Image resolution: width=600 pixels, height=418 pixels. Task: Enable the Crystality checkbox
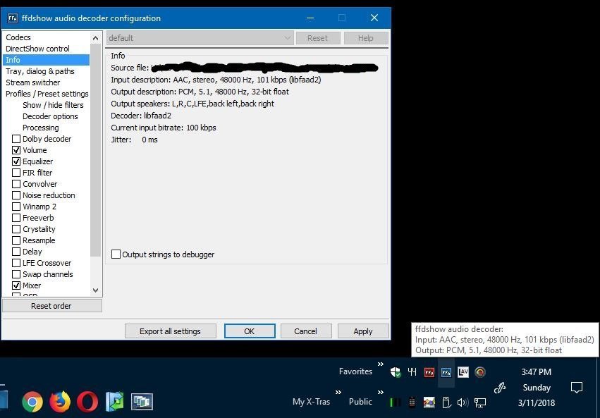click(16, 229)
